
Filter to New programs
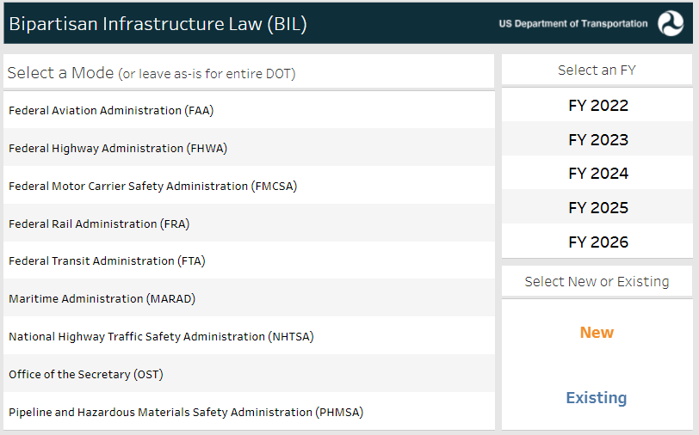click(x=597, y=333)
